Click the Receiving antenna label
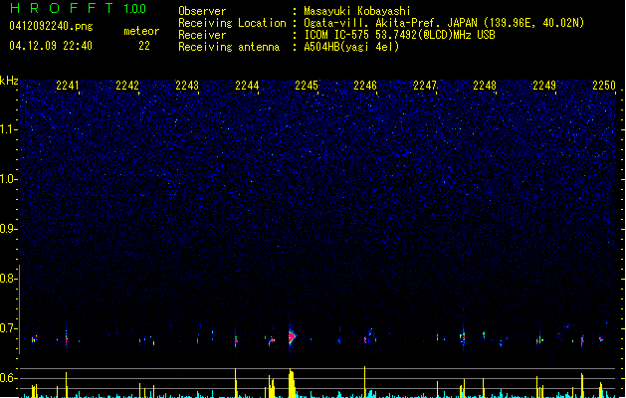Image resolution: width=626 pixels, height=398 pixels. click(229, 47)
